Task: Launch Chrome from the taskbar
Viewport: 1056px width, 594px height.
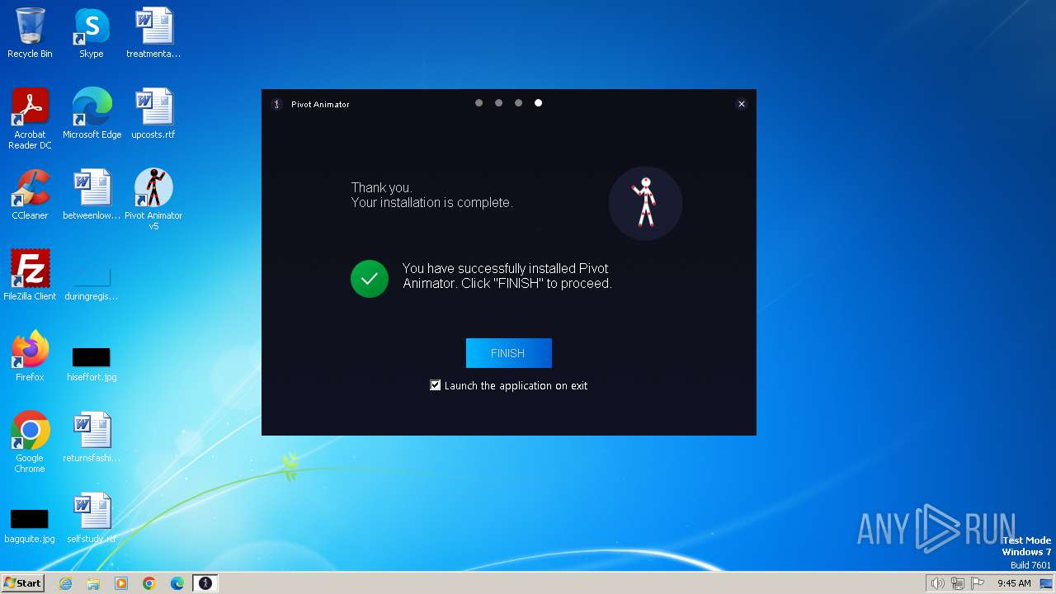Action: 149,583
